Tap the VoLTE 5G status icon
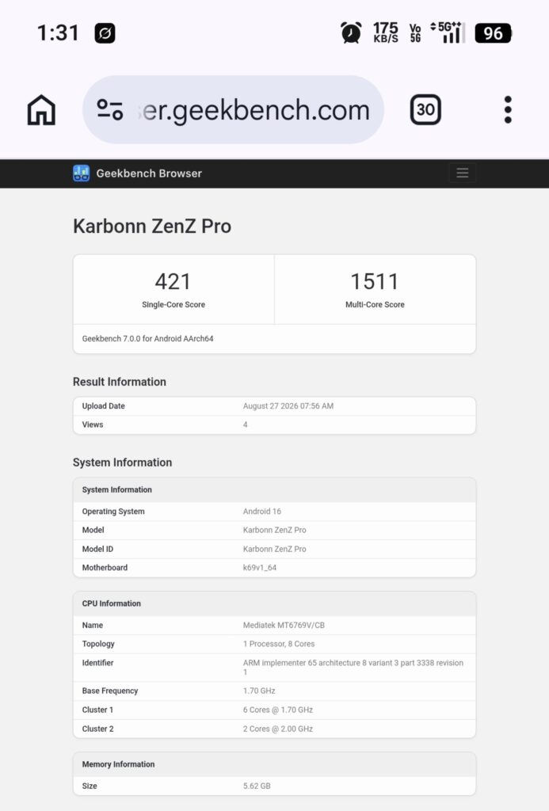The width and height of the screenshot is (549, 811). pyautogui.click(x=415, y=32)
